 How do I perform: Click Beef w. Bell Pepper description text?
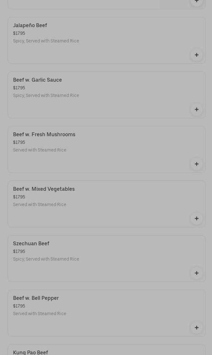40,314
